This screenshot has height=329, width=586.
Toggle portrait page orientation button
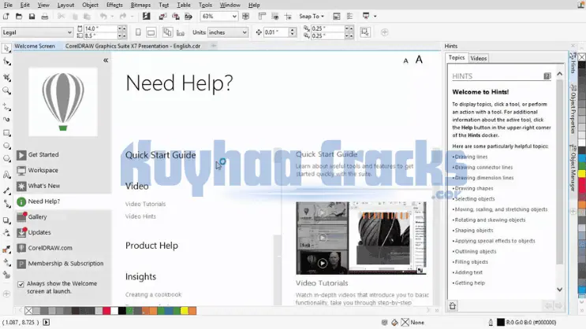click(x=139, y=32)
